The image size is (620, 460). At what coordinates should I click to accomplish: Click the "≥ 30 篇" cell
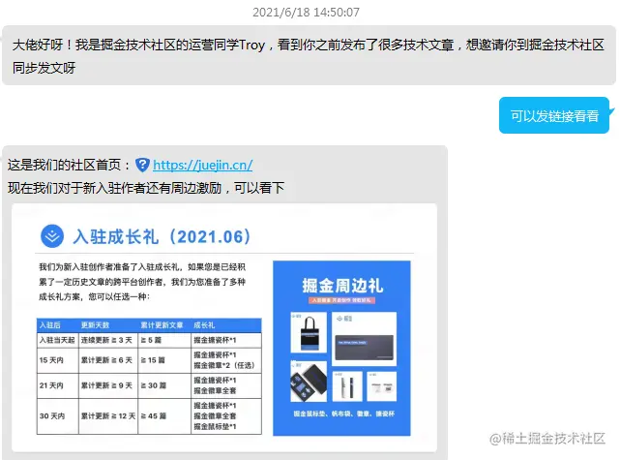[164, 385]
